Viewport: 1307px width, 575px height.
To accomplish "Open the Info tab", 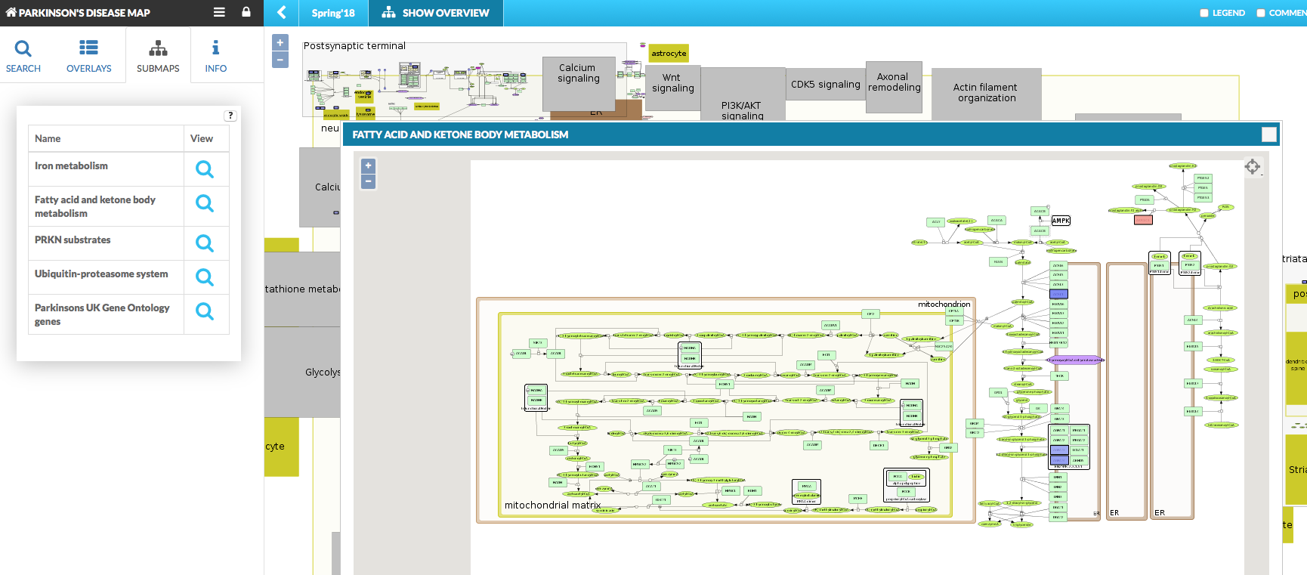I will coord(215,56).
